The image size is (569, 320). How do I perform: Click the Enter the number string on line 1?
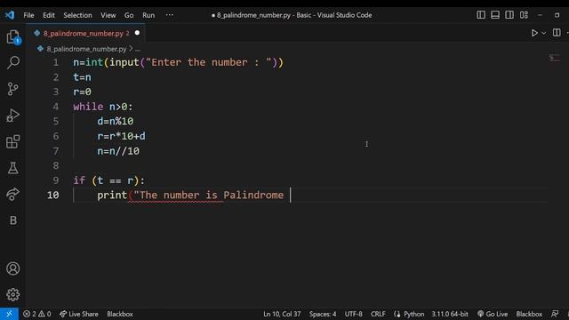[209, 62]
